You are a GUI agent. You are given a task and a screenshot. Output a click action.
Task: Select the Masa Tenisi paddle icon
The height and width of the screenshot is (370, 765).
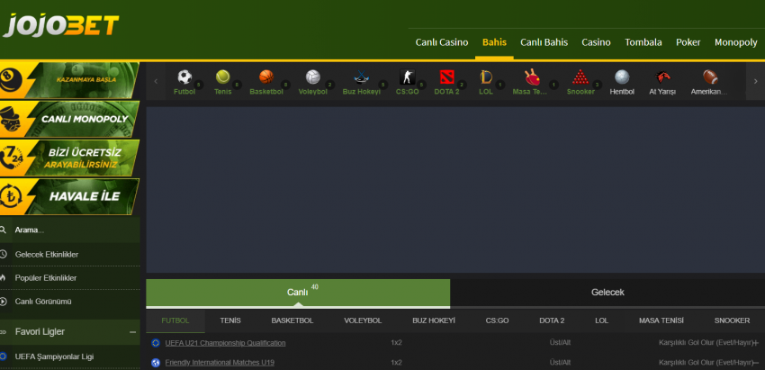[x=532, y=77]
